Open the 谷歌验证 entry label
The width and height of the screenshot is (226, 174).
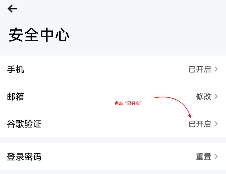click(x=24, y=124)
